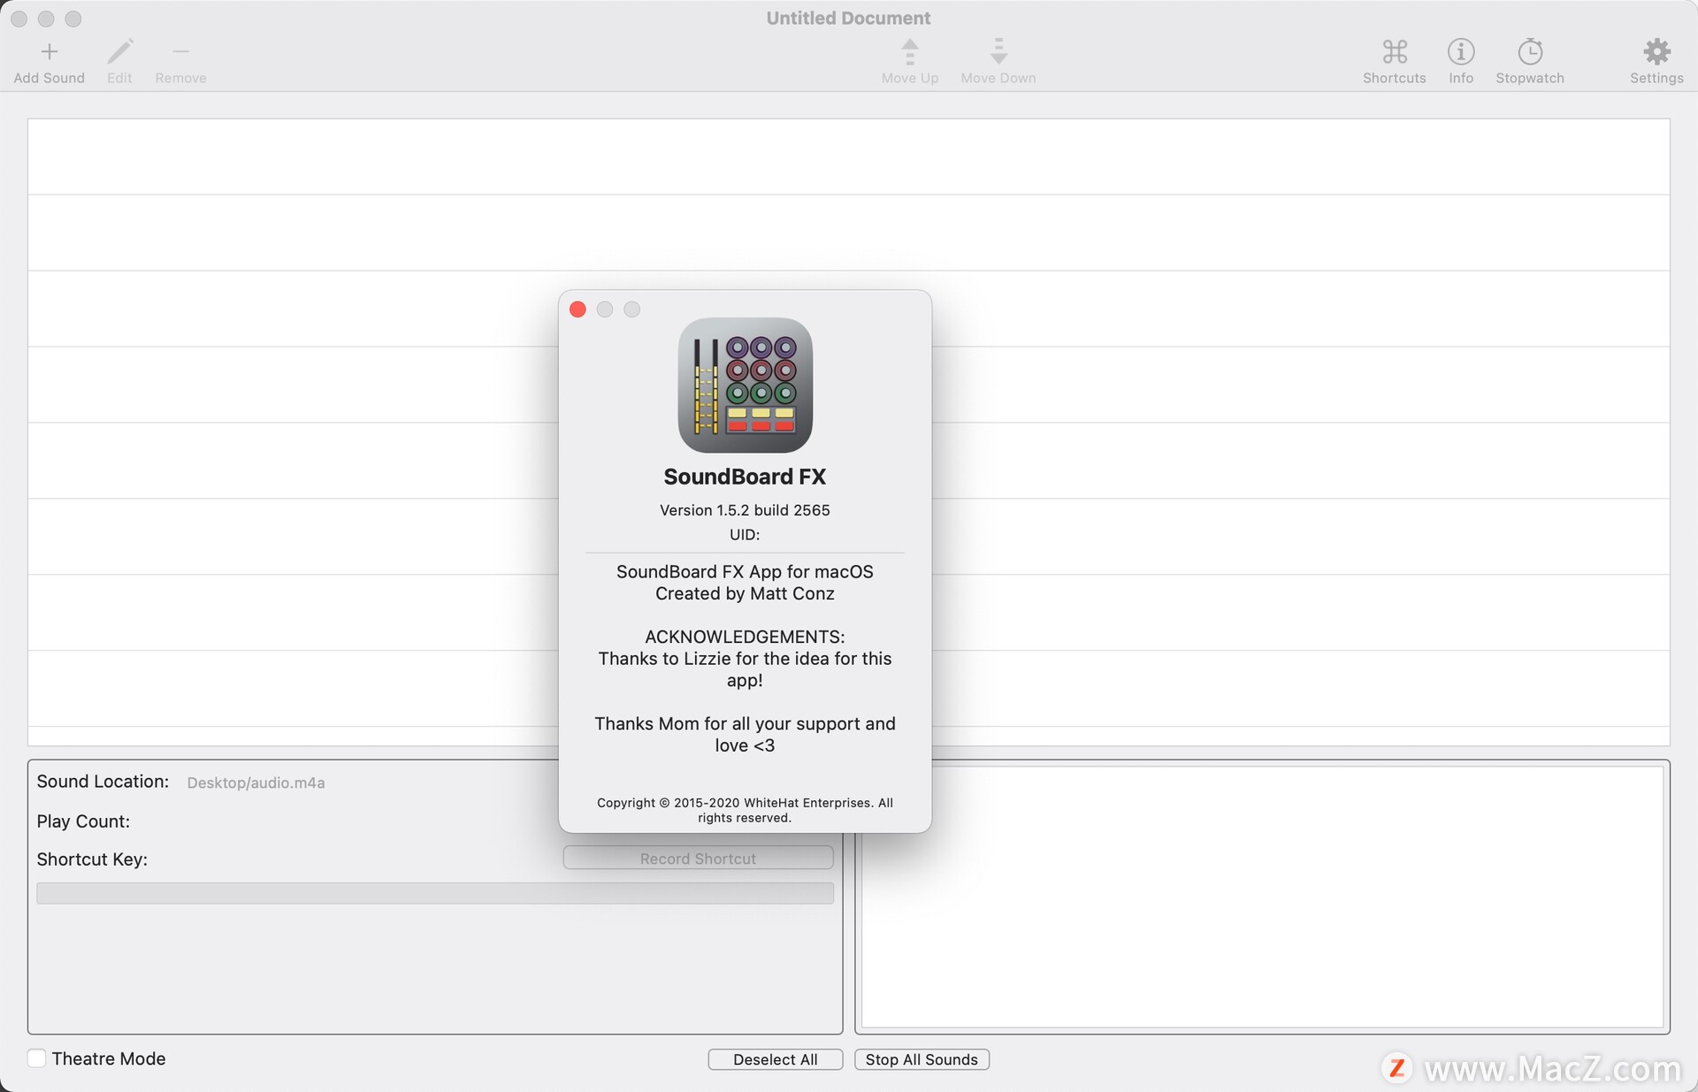Click the Record Shortcut button

[x=697, y=857]
